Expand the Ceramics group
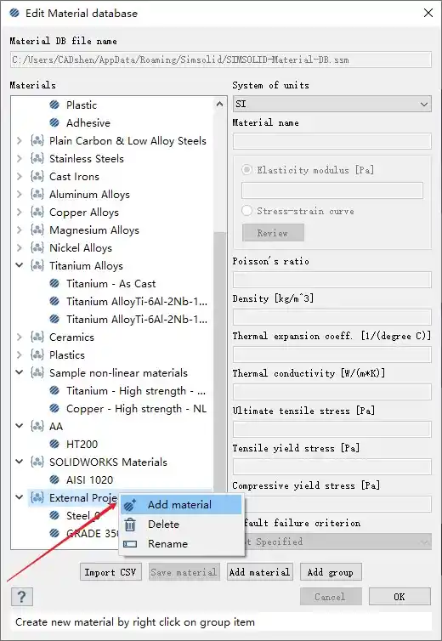Screen dimensions: 442x641 (x=20, y=337)
